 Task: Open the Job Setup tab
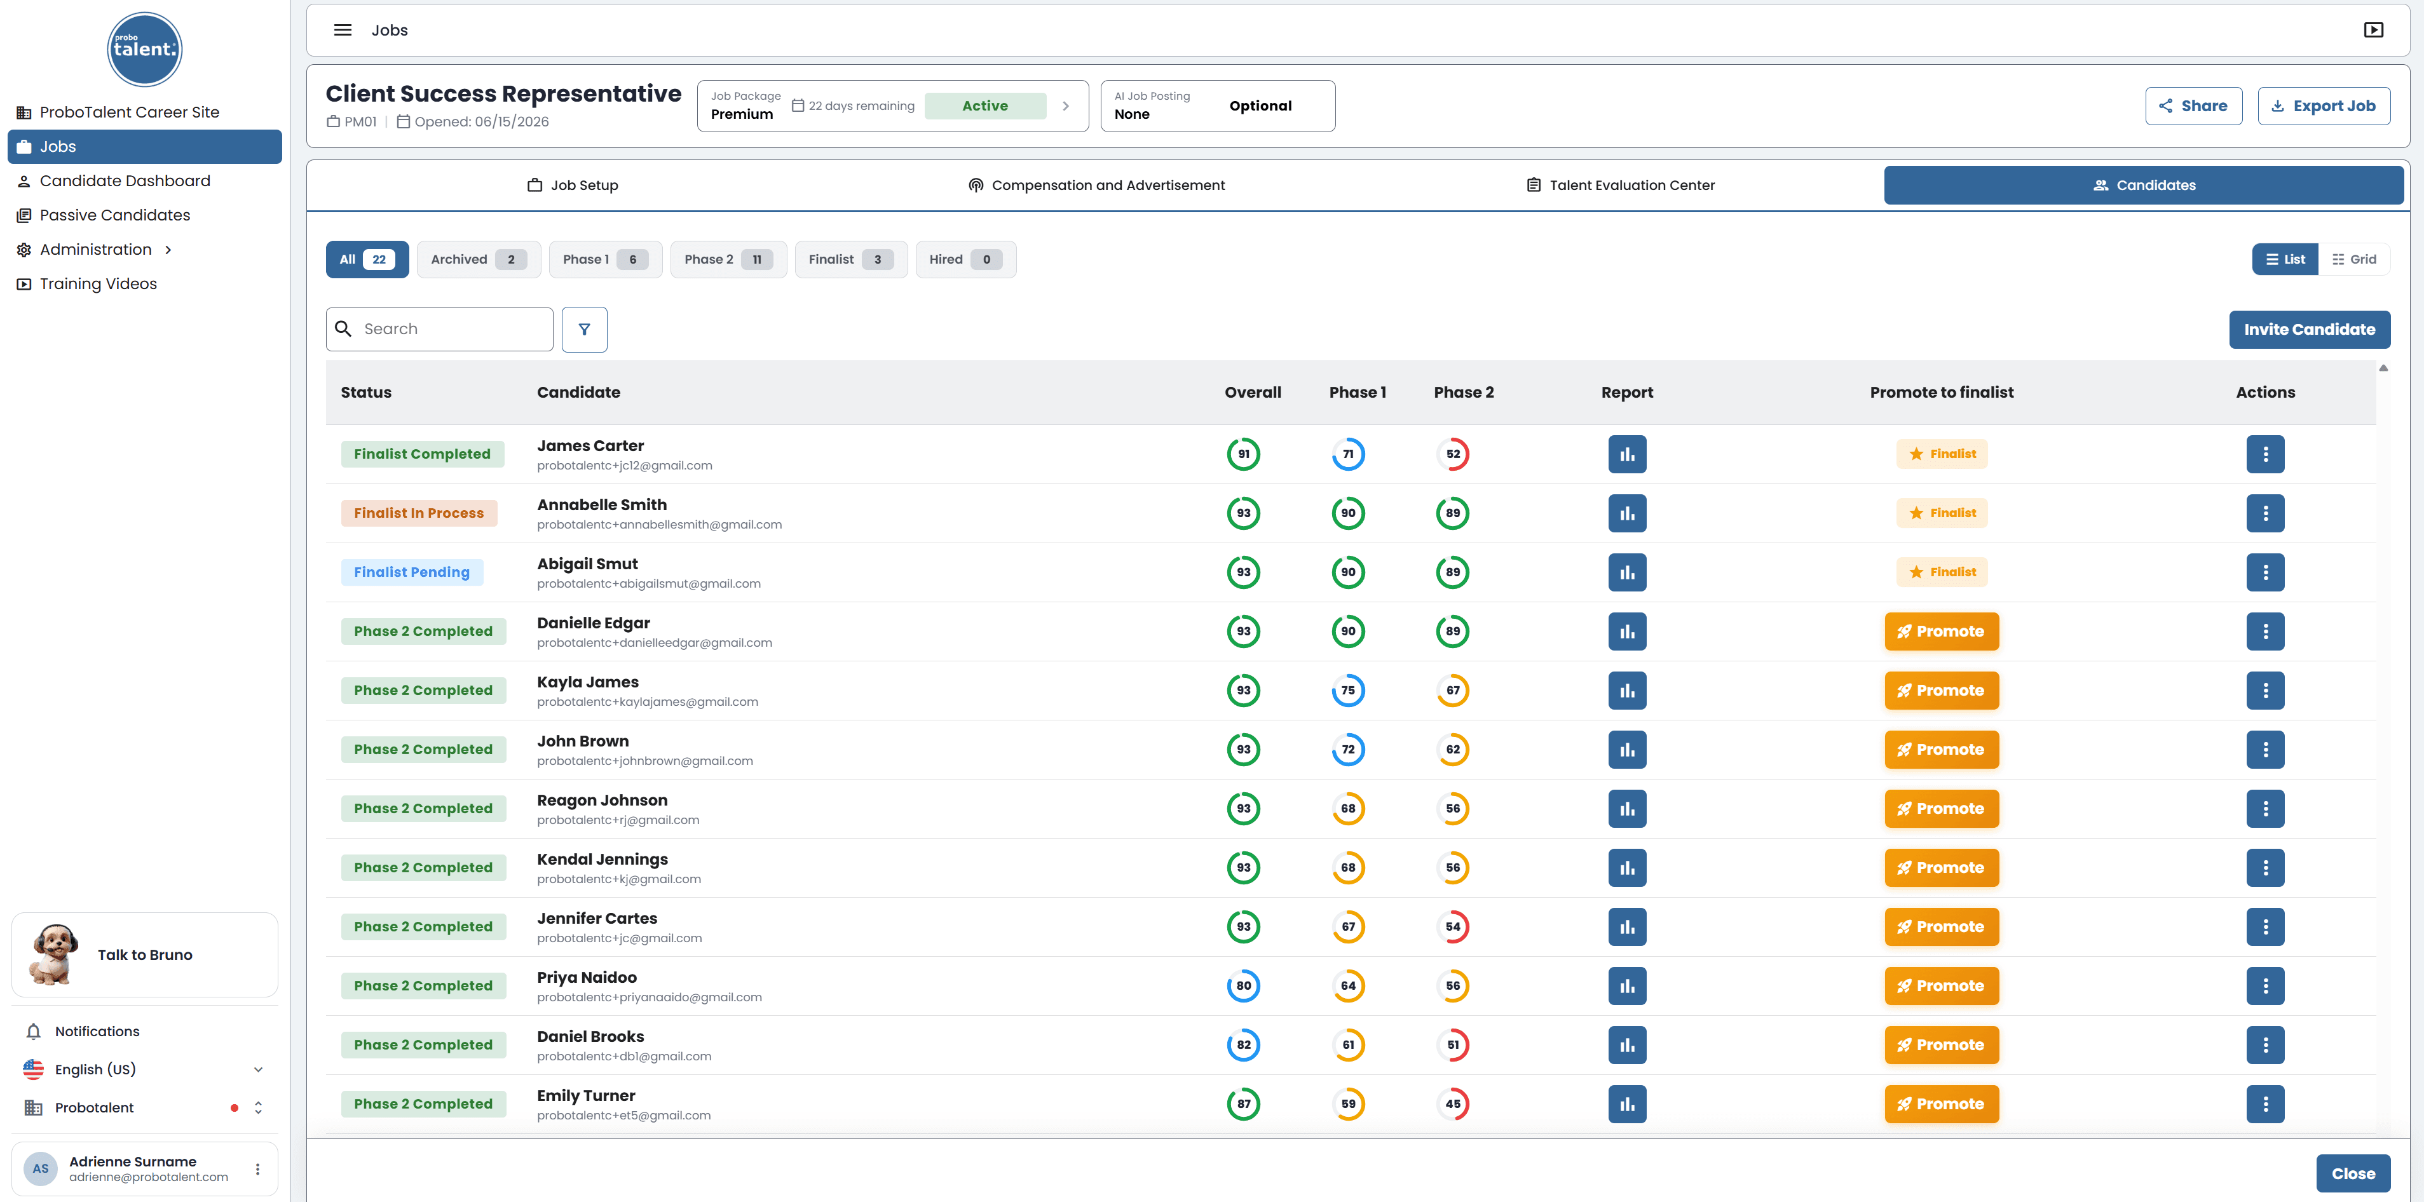coord(572,186)
